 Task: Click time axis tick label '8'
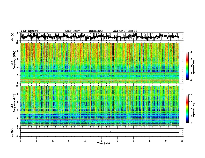[x=150, y=141]
